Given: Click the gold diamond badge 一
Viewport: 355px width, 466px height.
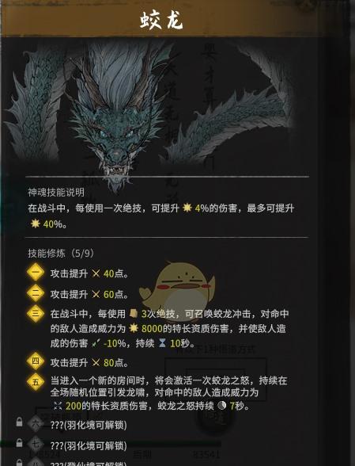Looking at the screenshot, I should (x=36, y=272).
